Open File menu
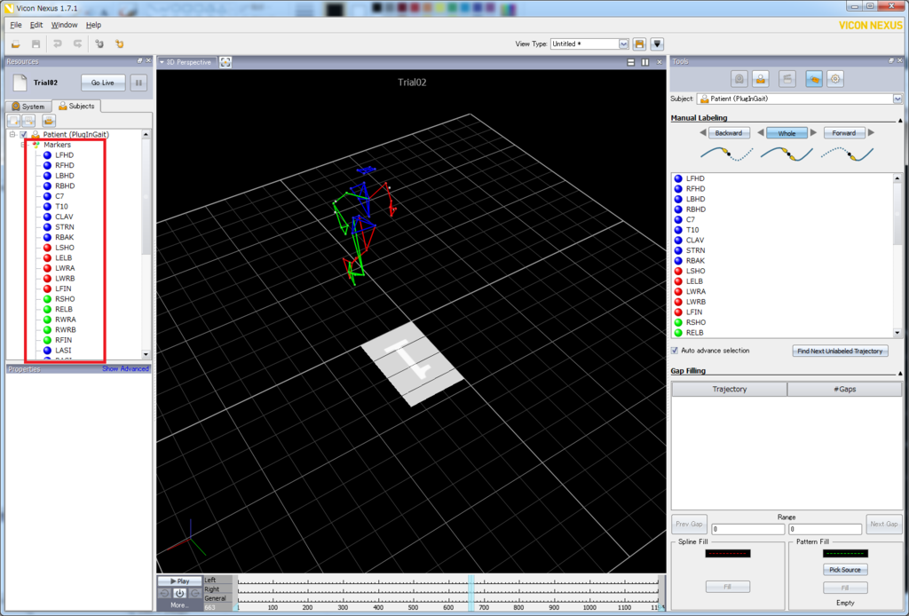Image resolution: width=909 pixels, height=616 pixels. pos(16,25)
